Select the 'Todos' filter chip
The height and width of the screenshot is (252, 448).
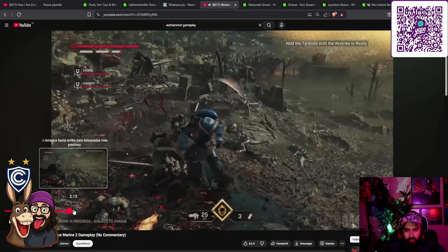coord(355,239)
